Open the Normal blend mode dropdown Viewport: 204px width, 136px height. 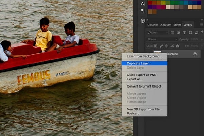pos(162,39)
